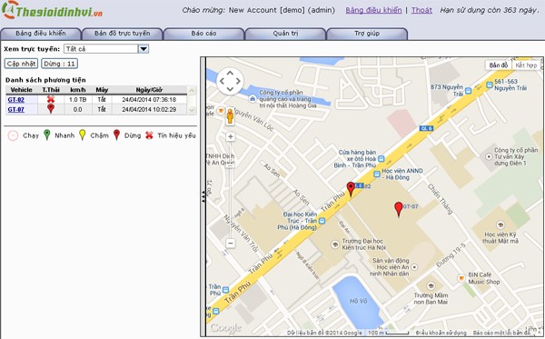Click the Máy column header
The image size is (545, 339).
(x=102, y=90)
